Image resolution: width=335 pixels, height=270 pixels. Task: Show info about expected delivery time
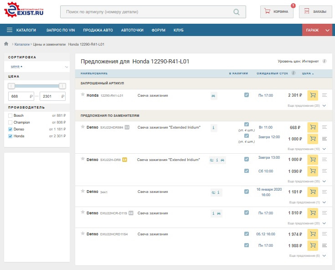click(294, 73)
